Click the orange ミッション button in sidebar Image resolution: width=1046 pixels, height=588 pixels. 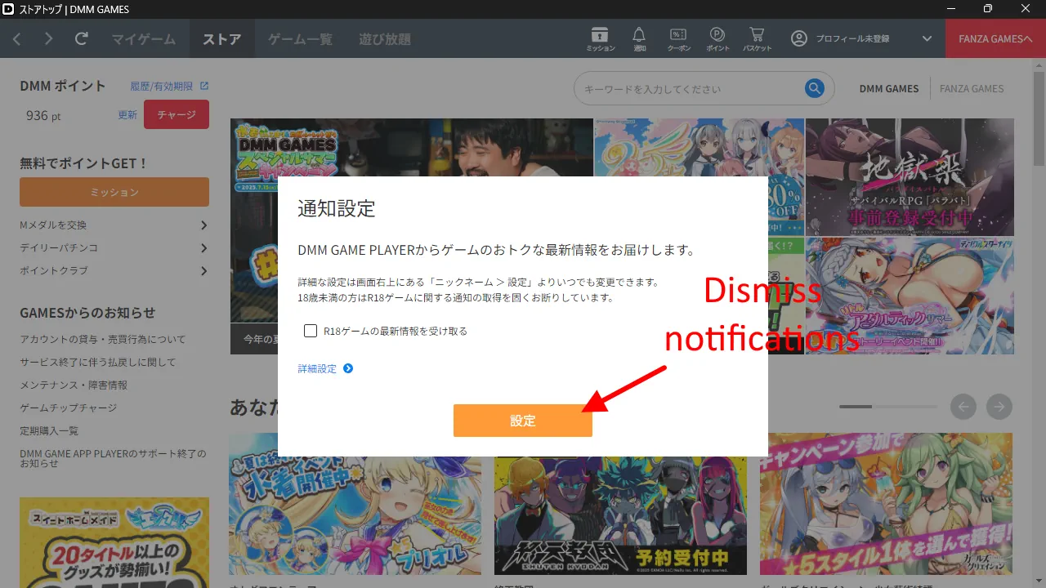tap(114, 192)
